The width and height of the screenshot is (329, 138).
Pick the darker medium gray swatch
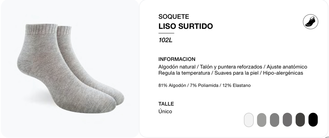pos(287,120)
